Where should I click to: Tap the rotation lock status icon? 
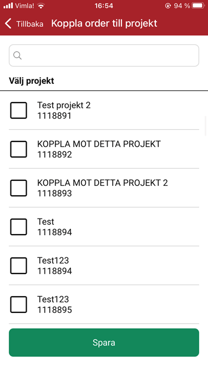coord(168,6)
